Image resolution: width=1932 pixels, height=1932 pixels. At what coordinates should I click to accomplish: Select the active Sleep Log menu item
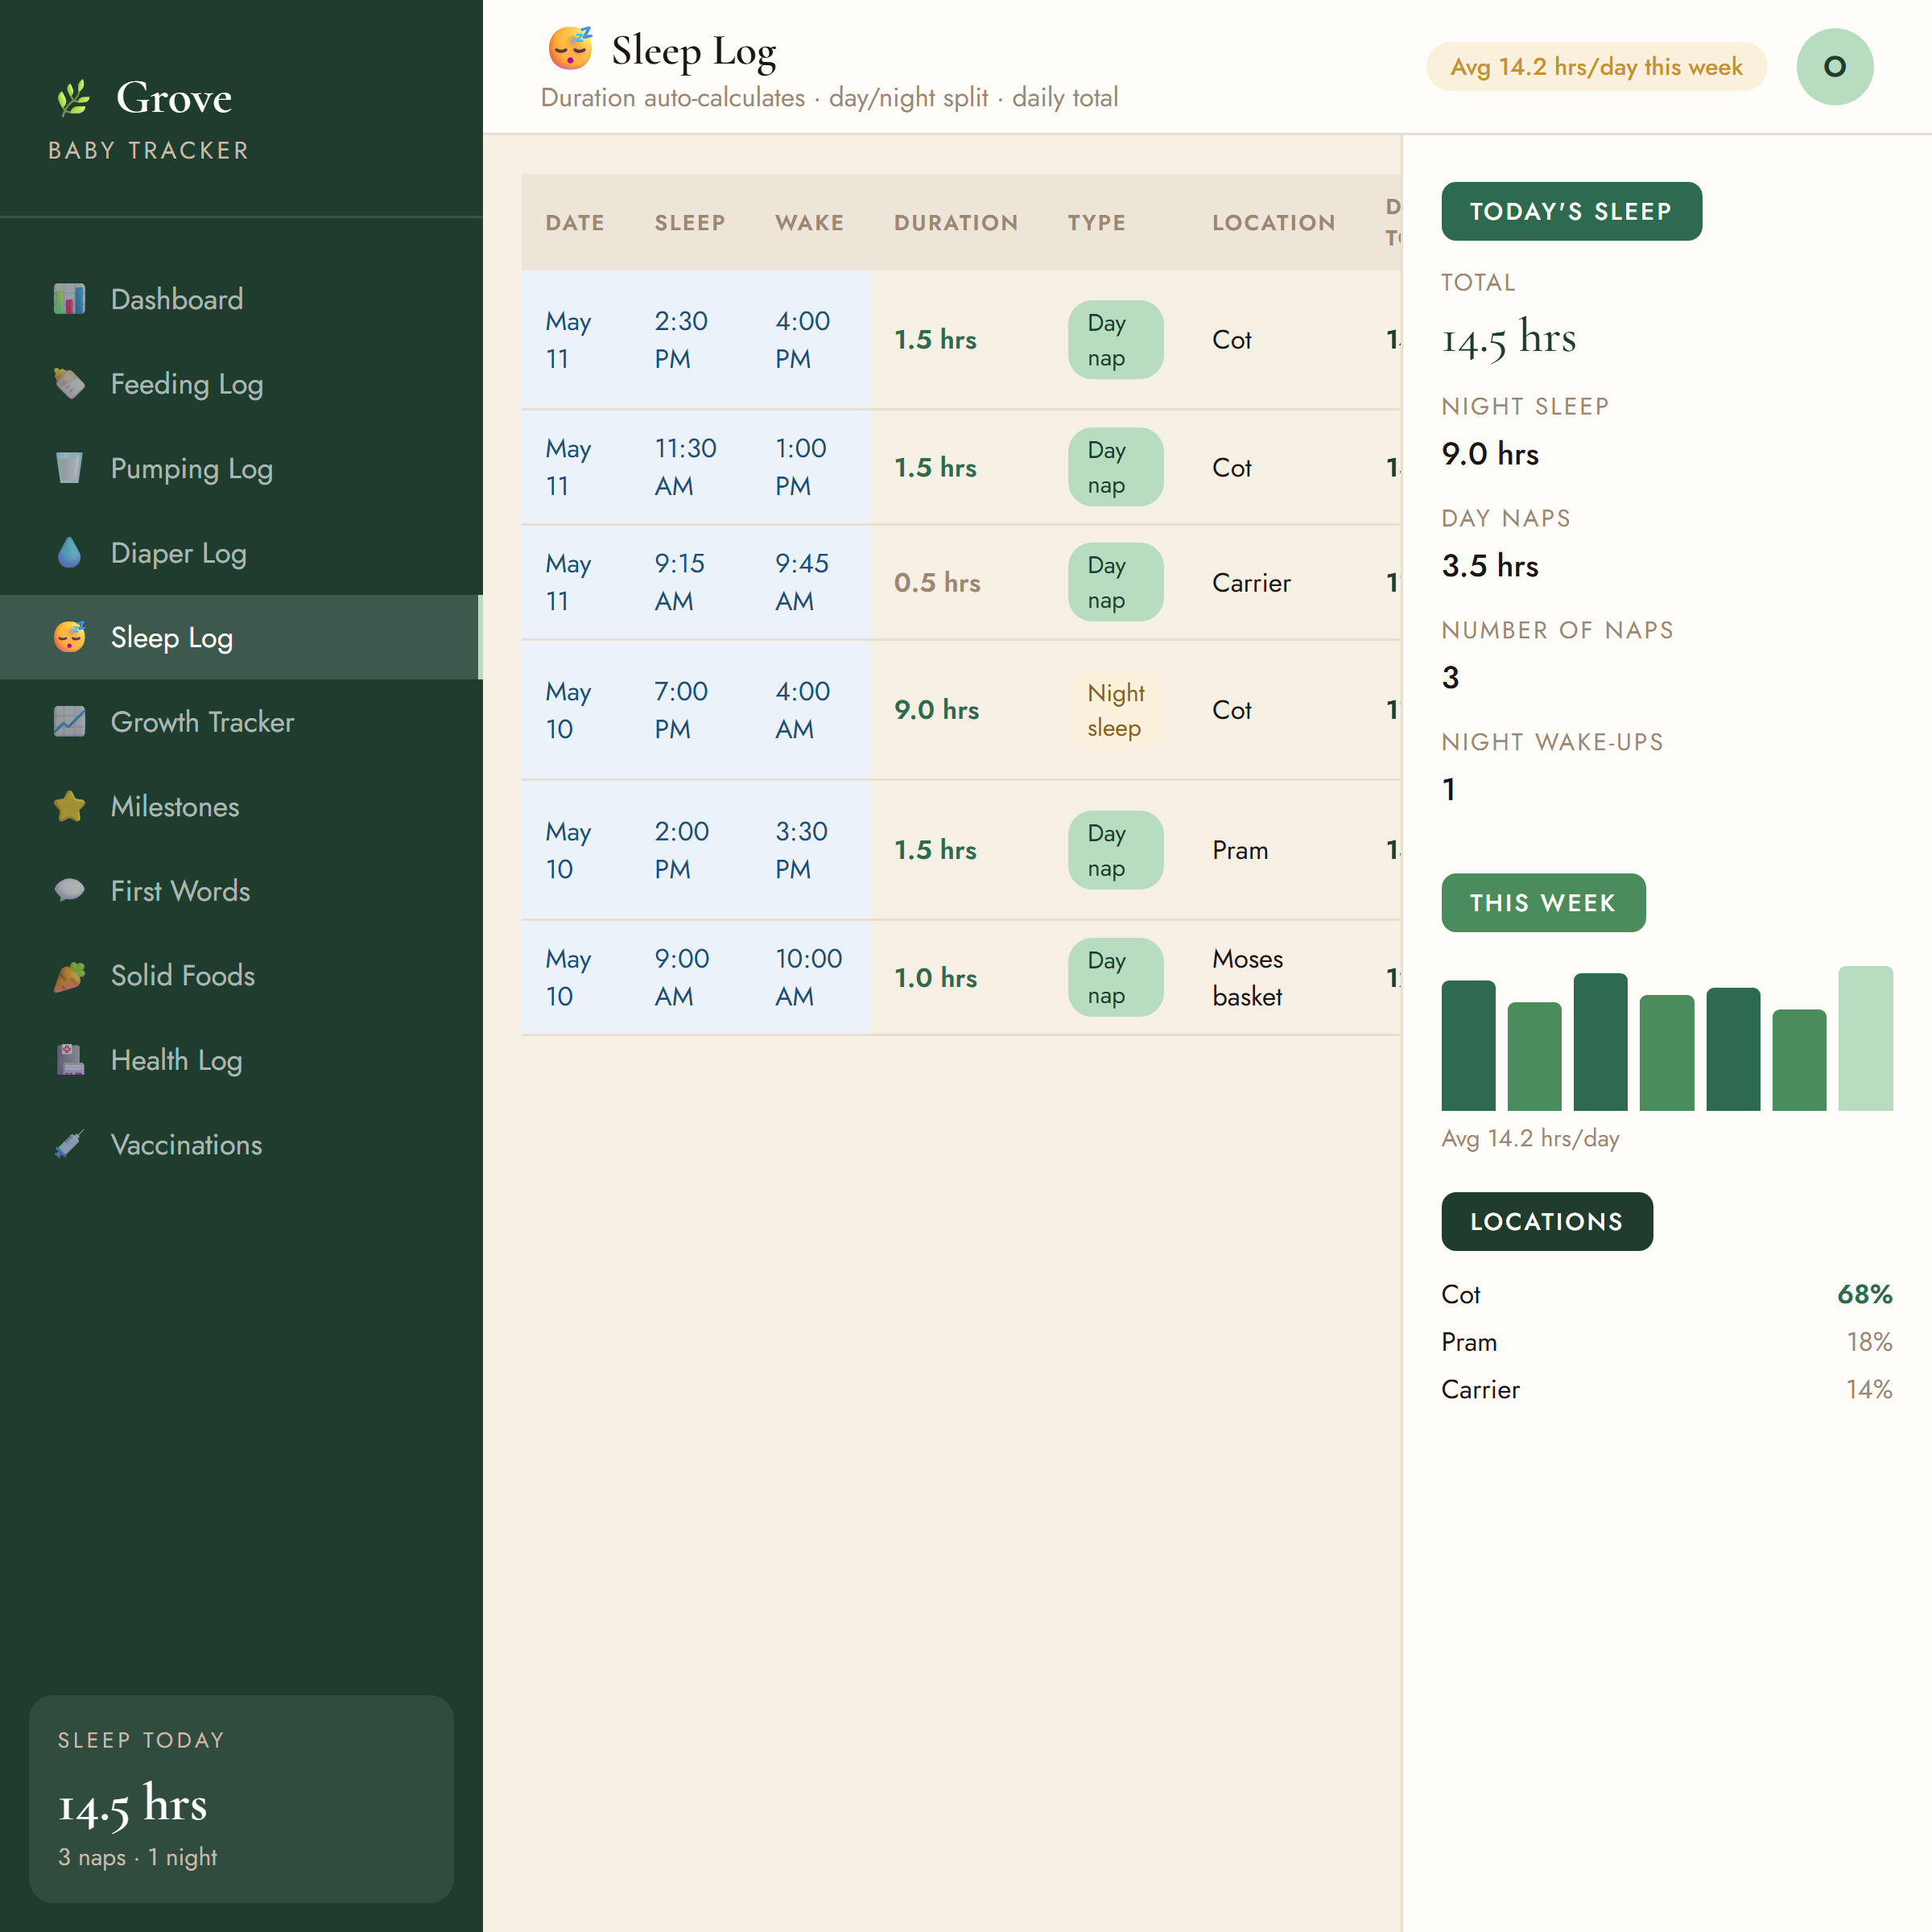click(x=241, y=637)
